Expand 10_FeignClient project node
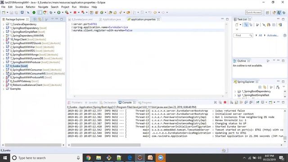288x162 pixels. click(3, 40)
